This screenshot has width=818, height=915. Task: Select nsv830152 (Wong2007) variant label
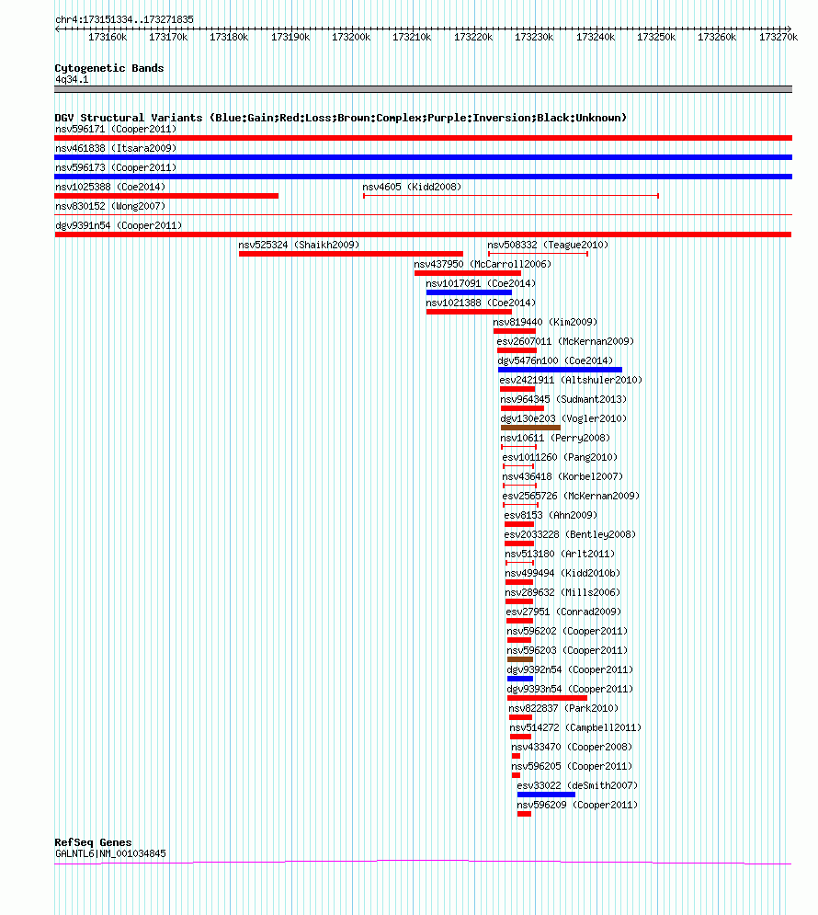[110, 206]
